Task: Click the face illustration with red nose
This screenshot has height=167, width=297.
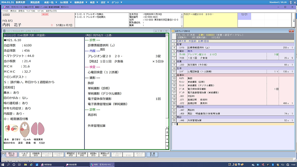Action: click(x=11, y=127)
